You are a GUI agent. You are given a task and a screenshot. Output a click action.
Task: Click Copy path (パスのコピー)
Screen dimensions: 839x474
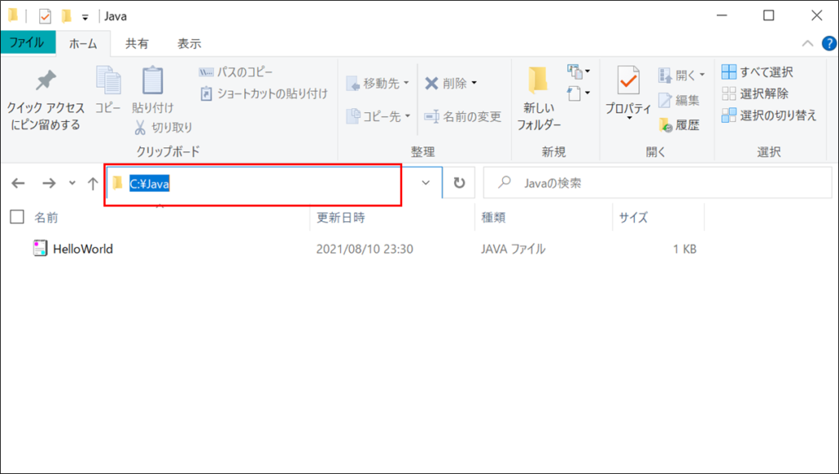235,72
